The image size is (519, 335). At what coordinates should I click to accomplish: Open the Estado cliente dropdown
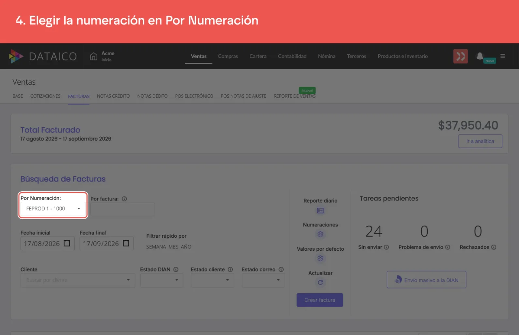coord(212,280)
